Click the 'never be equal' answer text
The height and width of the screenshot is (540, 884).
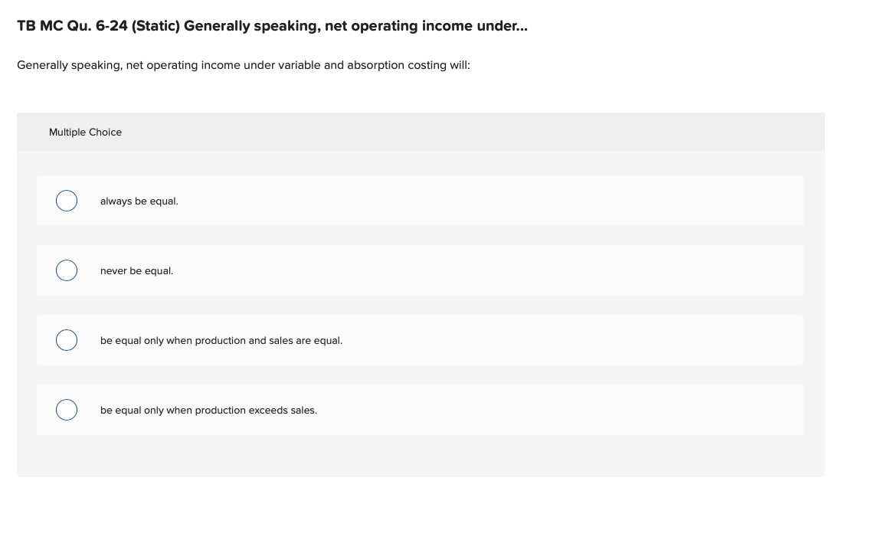click(x=136, y=270)
